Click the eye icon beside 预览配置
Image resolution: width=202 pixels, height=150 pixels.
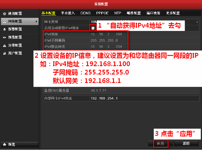tap(5, 38)
